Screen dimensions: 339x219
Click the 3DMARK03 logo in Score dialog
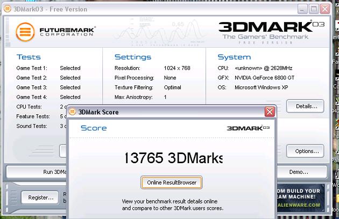(x=248, y=128)
